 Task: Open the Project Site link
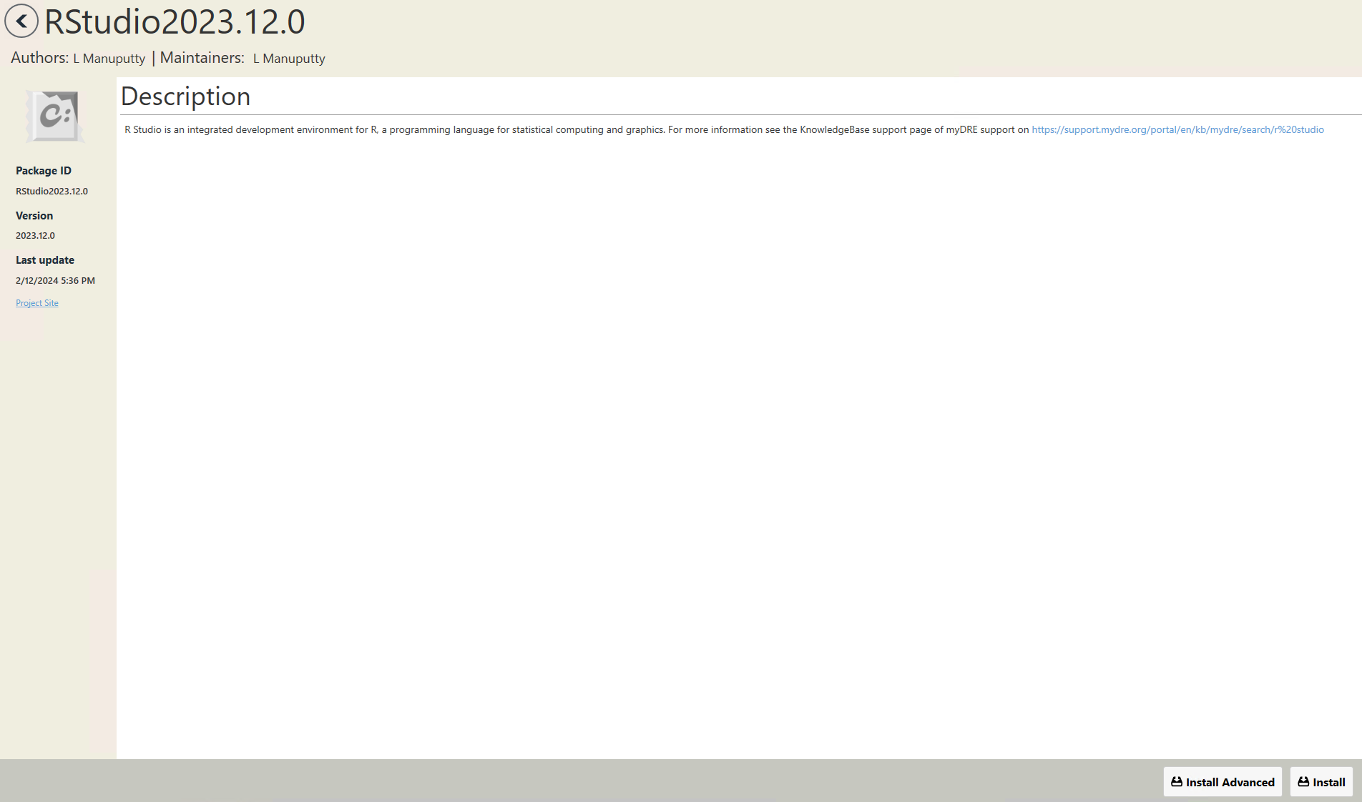(37, 303)
